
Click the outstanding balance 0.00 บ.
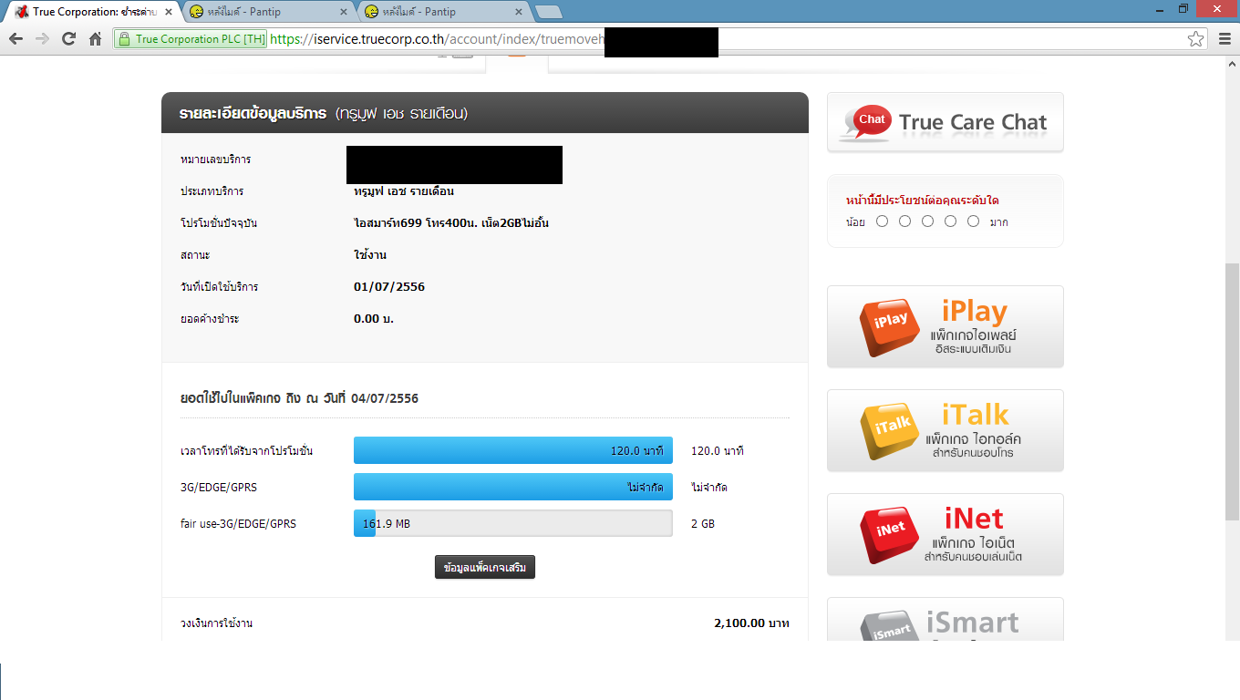374,319
